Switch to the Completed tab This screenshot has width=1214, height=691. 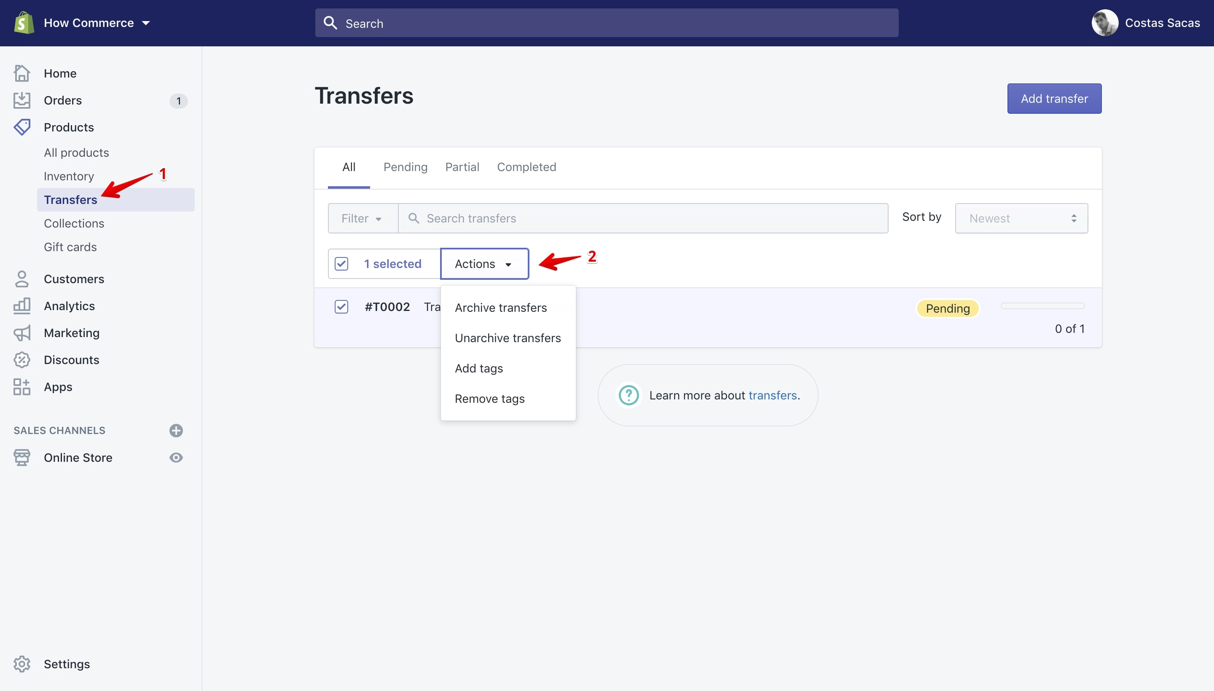[526, 167]
